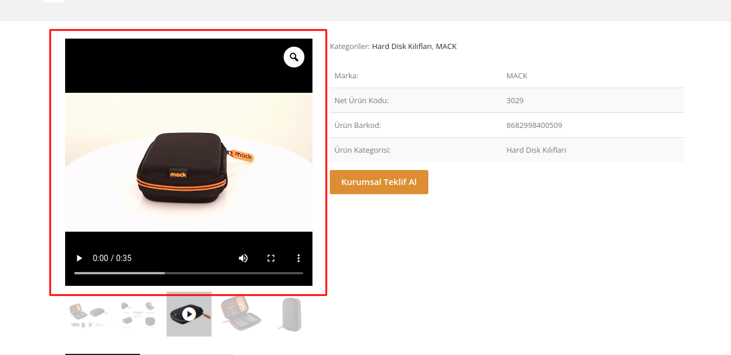This screenshot has height=355, width=731.
Task: Enter fullscreen video mode
Action: tap(271, 258)
